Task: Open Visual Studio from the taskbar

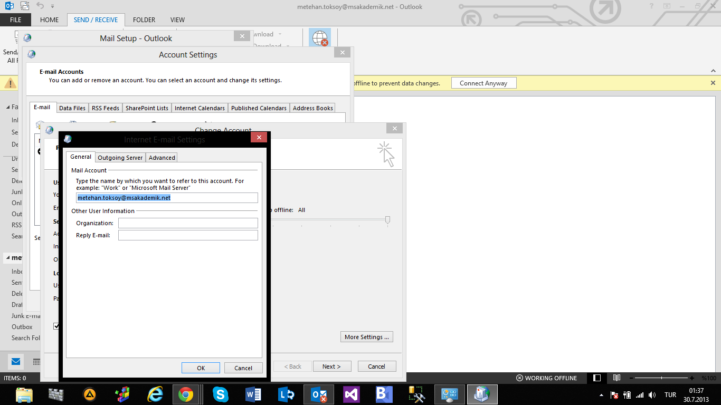Action: point(351,394)
